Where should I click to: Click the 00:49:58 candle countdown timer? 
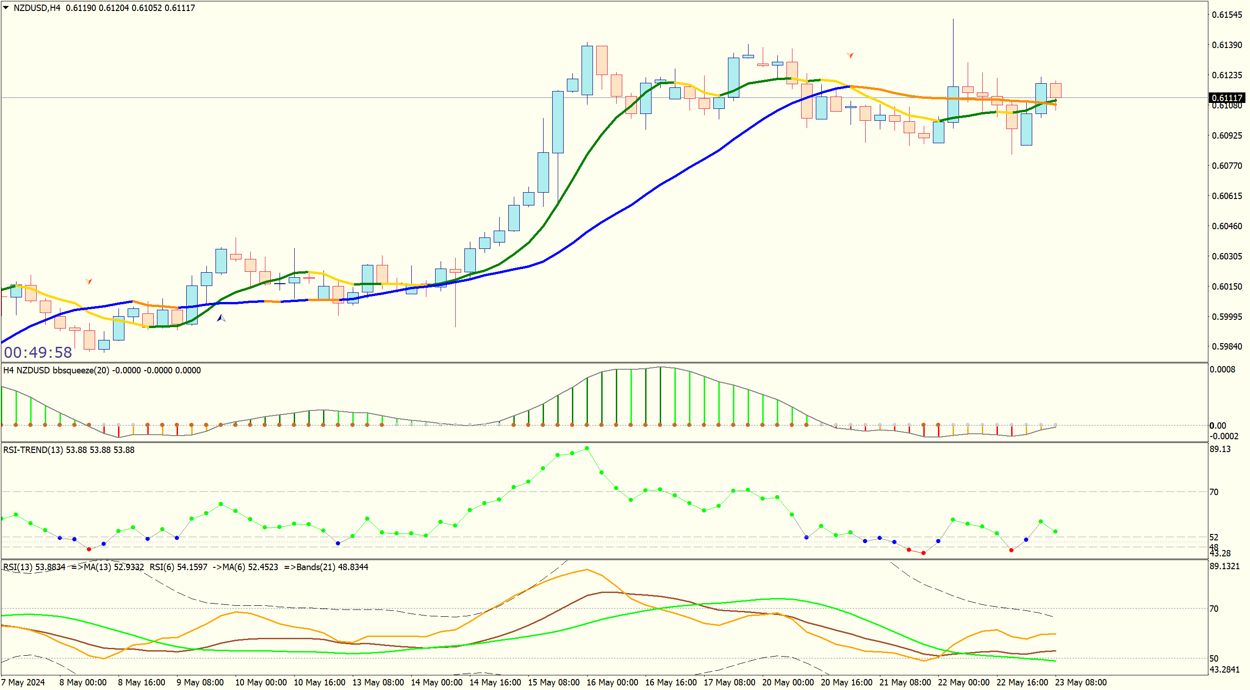(38, 352)
